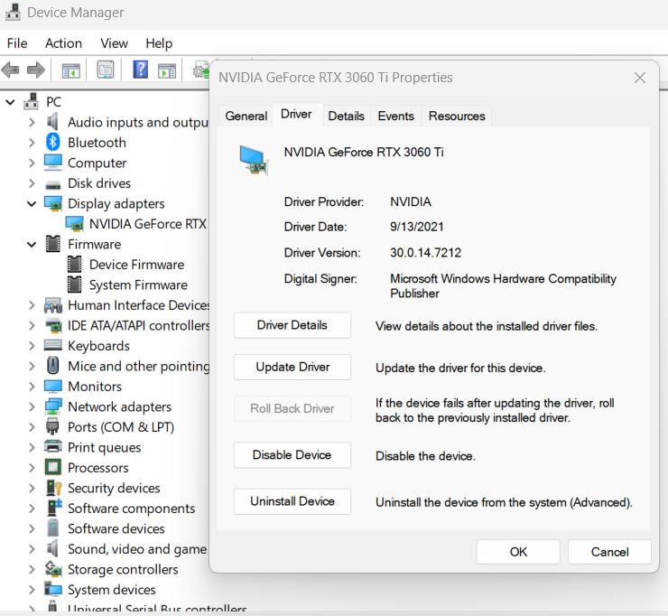Click the Processors chip icon
668x616 pixels.
pos(53,467)
